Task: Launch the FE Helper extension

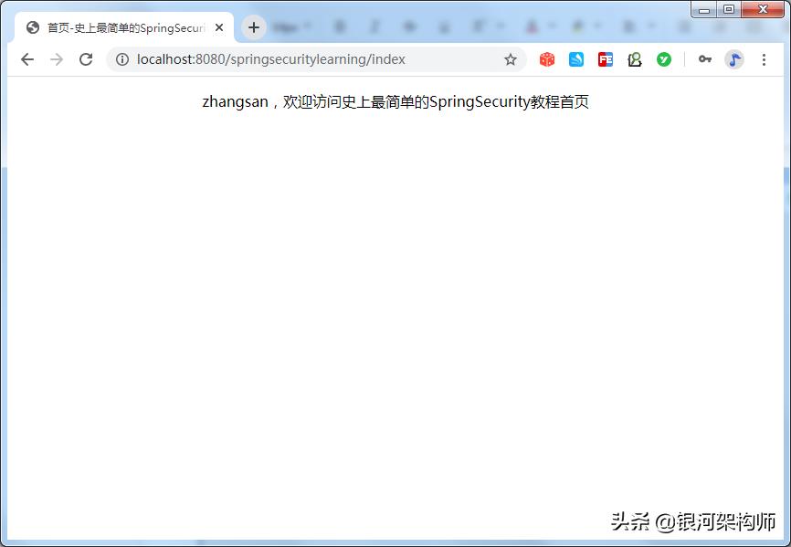Action: [606, 58]
